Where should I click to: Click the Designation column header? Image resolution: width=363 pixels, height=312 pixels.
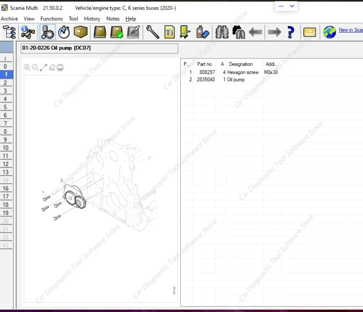point(241,64)
